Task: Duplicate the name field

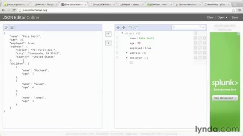Action: pos(200,38)
